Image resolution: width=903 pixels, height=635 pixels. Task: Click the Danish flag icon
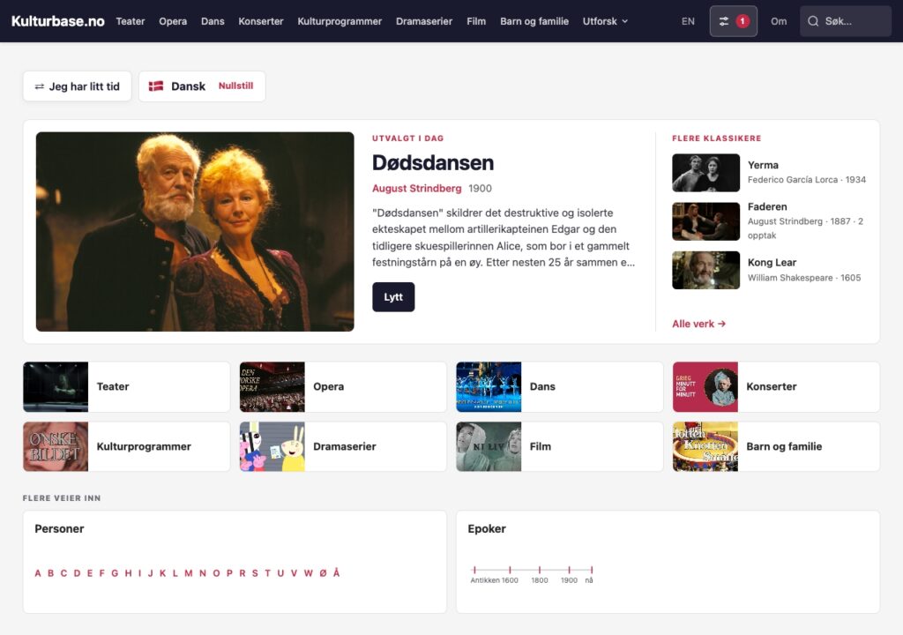pyautogui.click(x=156, y=86)
